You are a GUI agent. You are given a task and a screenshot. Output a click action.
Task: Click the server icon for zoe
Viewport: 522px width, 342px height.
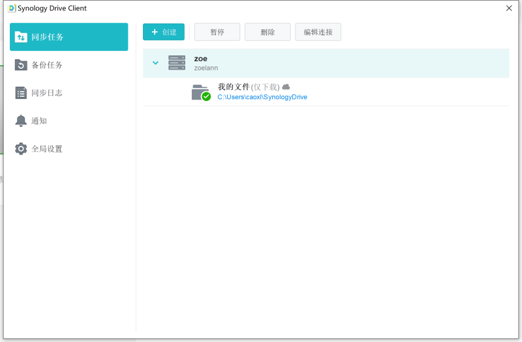tap(177, 63)
